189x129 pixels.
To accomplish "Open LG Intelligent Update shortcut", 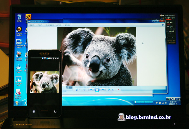I will (x=19, y=44).
